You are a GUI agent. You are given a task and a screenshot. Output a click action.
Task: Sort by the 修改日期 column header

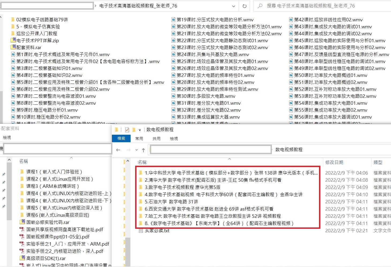pyautogui.click(x=334, y=162)
